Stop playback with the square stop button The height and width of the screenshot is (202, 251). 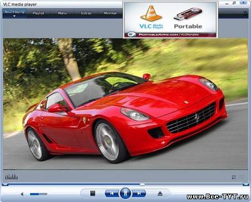pos(93,193)
